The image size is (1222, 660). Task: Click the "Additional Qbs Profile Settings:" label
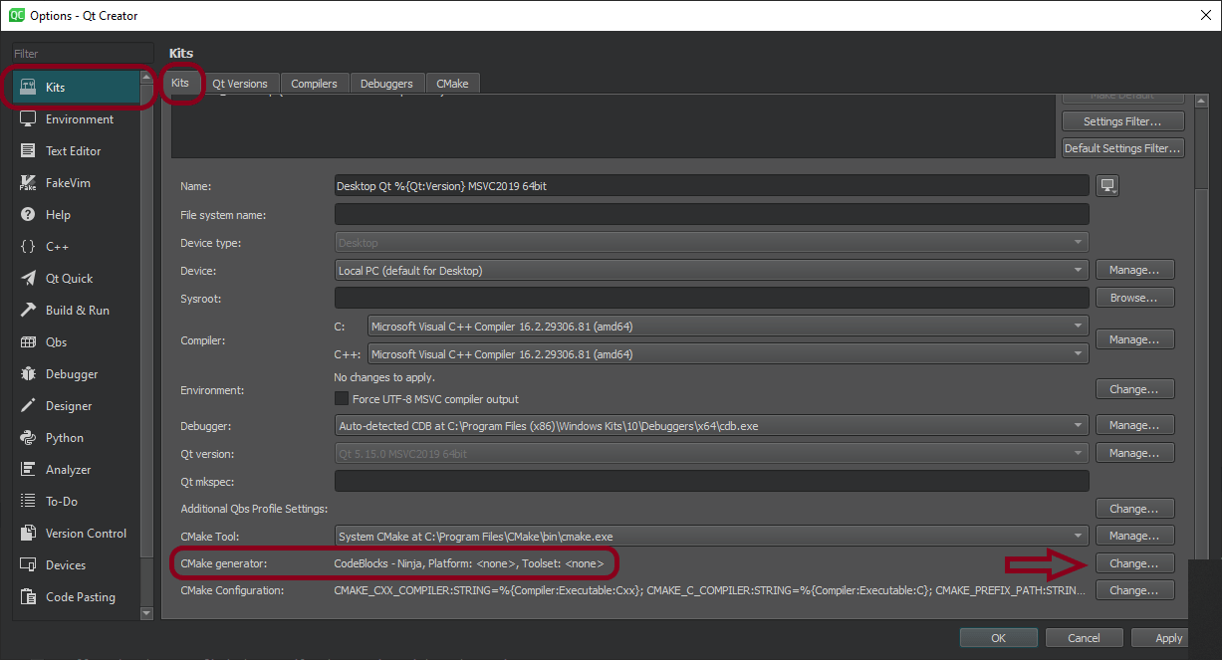(254, 509)
